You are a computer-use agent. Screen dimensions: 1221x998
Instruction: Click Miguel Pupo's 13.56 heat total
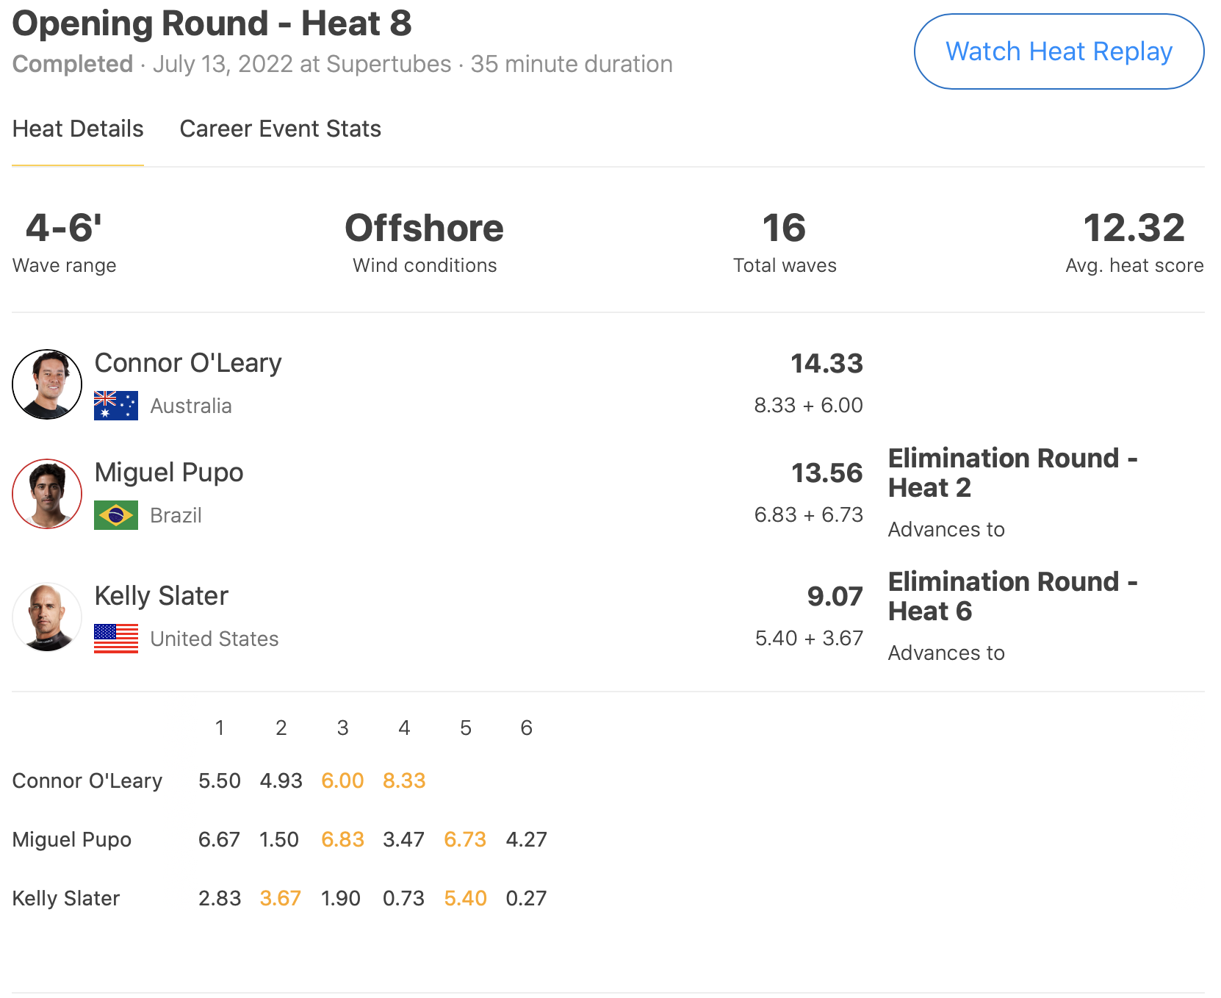826,473
